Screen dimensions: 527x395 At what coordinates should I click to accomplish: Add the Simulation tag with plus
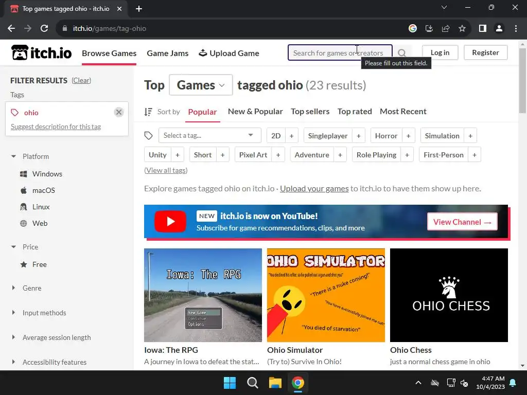click(470, 136)
